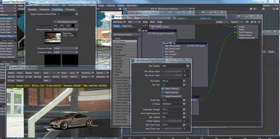Open the Foreground Image dropdown
Viewport: 280px width, 139px height.
click(x=66, y=48)
